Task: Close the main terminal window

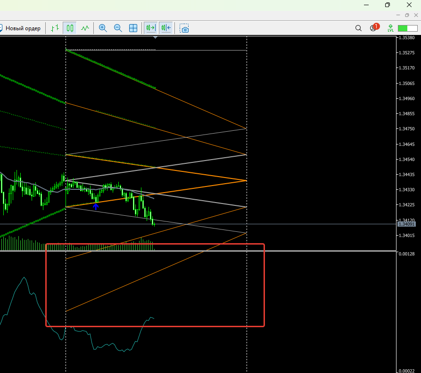Action: click(409, 5)
